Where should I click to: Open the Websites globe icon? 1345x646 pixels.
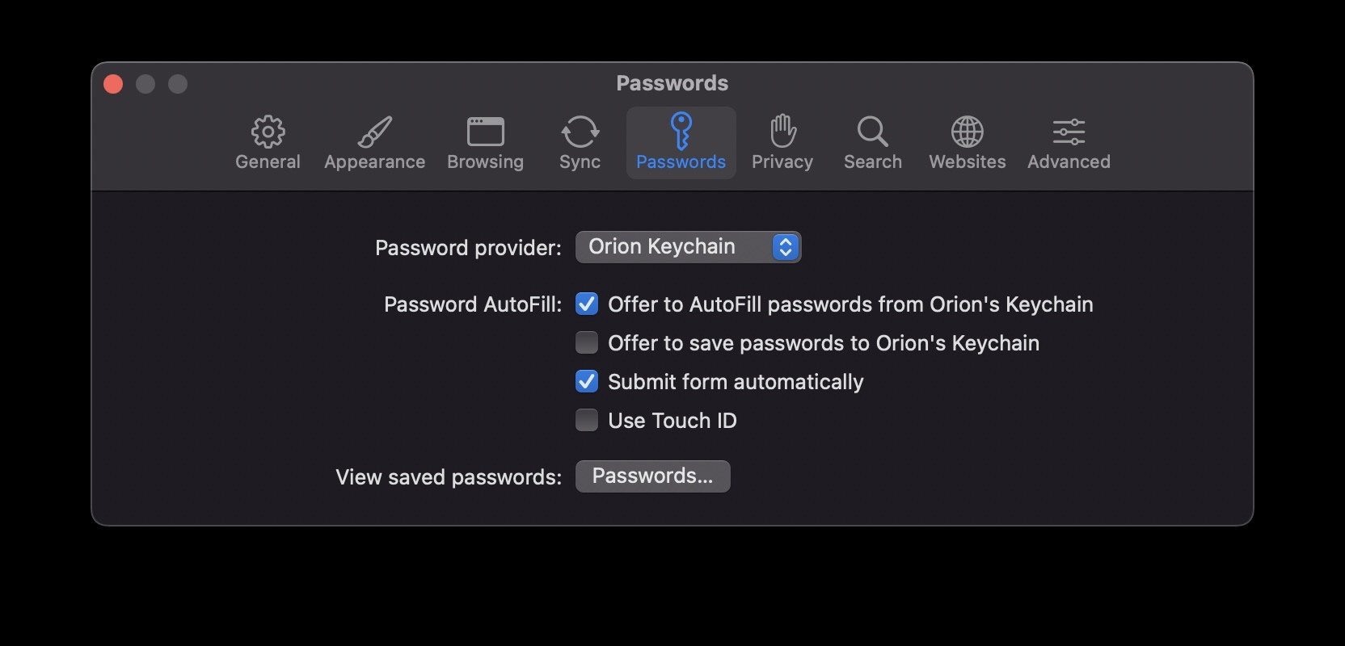coord(967,132)
